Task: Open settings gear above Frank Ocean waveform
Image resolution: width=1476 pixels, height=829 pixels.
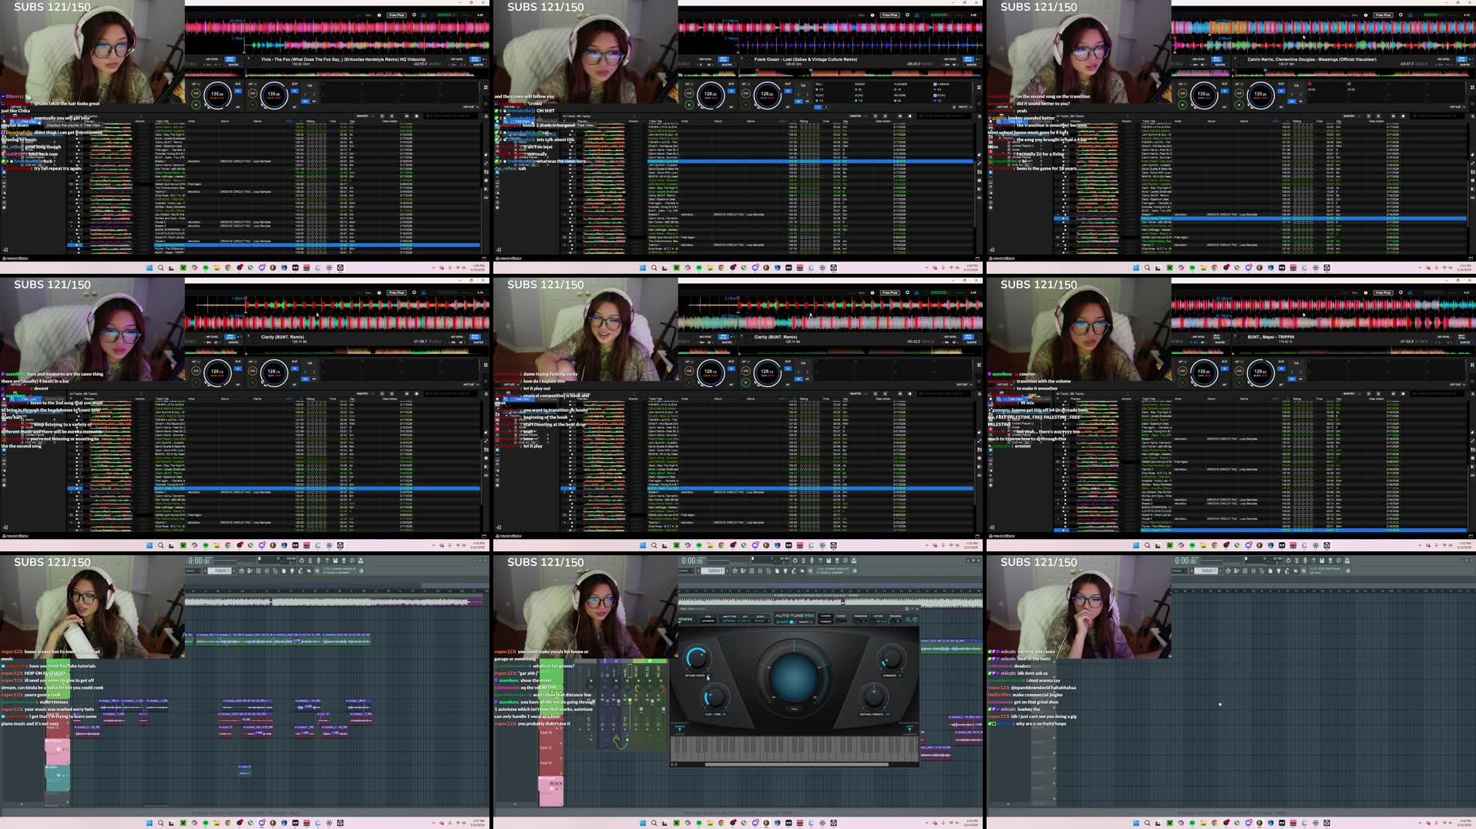Action: tap(907, 15)
